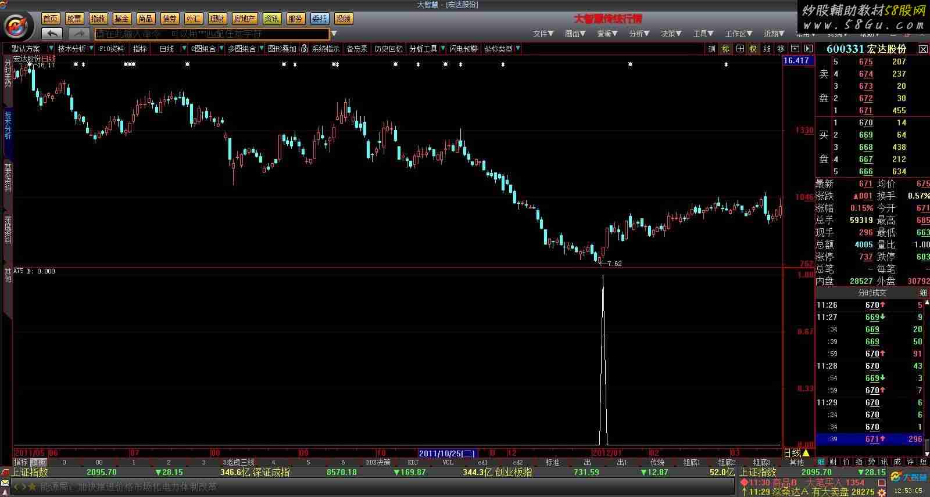
Task: Open the 工作区 menu
Action: 739,34
